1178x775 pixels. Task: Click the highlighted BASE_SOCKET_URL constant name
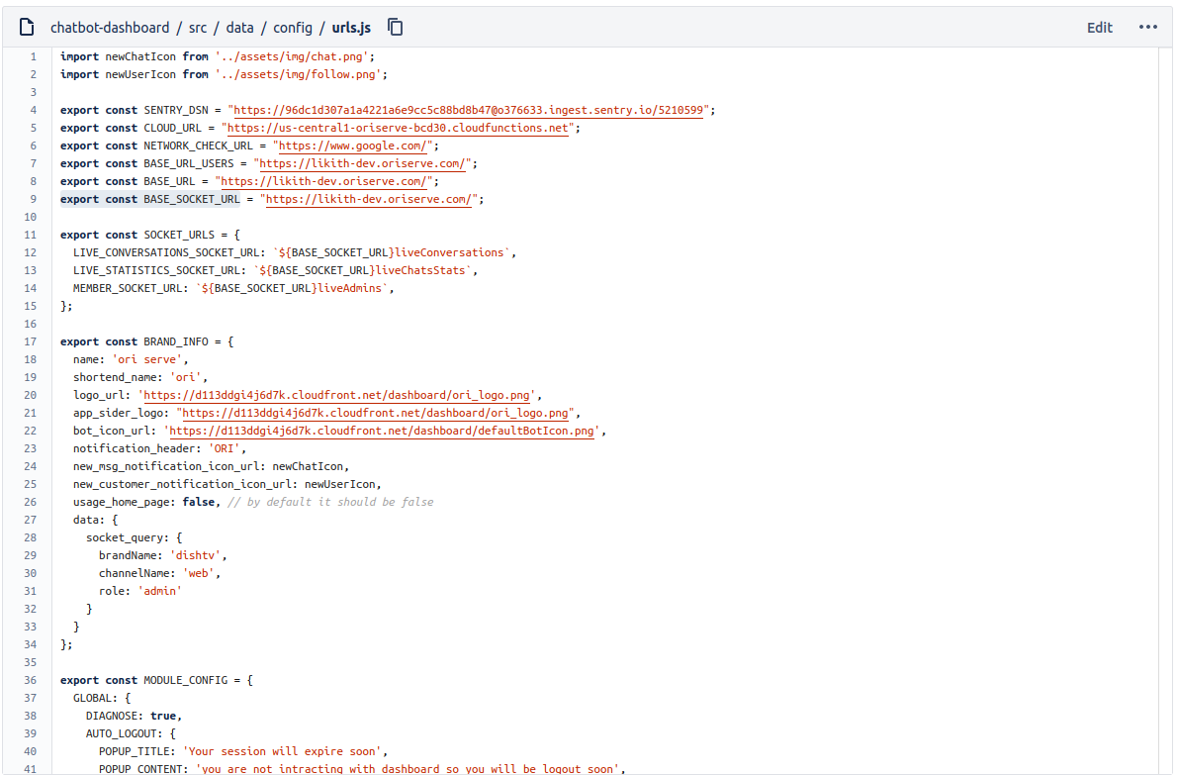point(192,199)
